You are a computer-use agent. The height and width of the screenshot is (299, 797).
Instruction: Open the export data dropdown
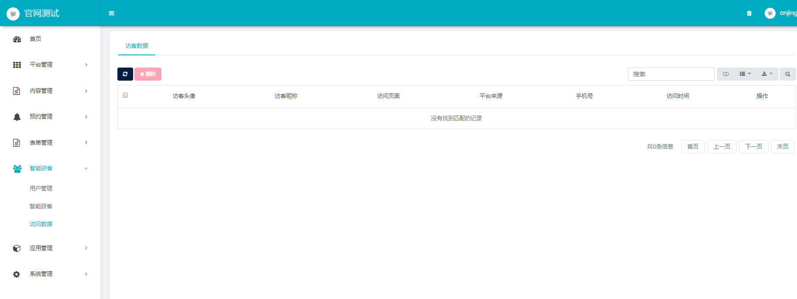766,74
